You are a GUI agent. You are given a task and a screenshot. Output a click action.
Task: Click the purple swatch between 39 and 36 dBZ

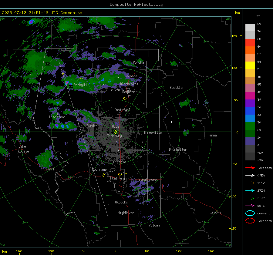coord(250,103)
